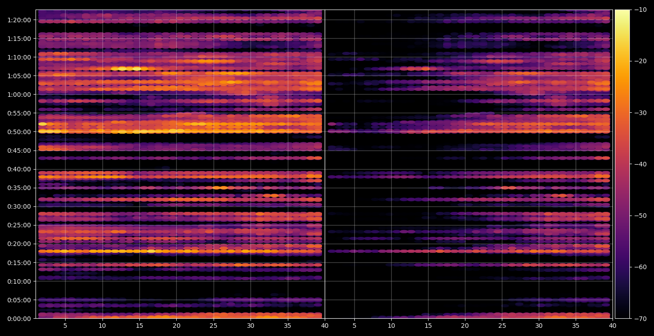Viewport: 654px width, 336px height.
Task: Click x-axis tick 20 under the right heatmap
Action: click(465, 326)
